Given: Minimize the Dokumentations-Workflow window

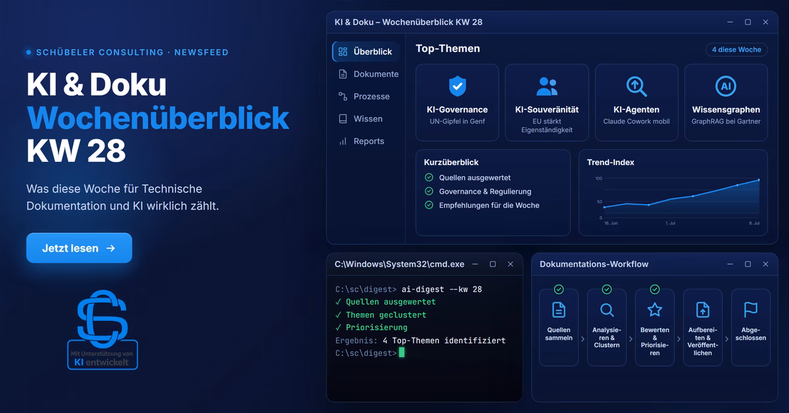Looking at the screenshot, I should click(x=730, y=264).
